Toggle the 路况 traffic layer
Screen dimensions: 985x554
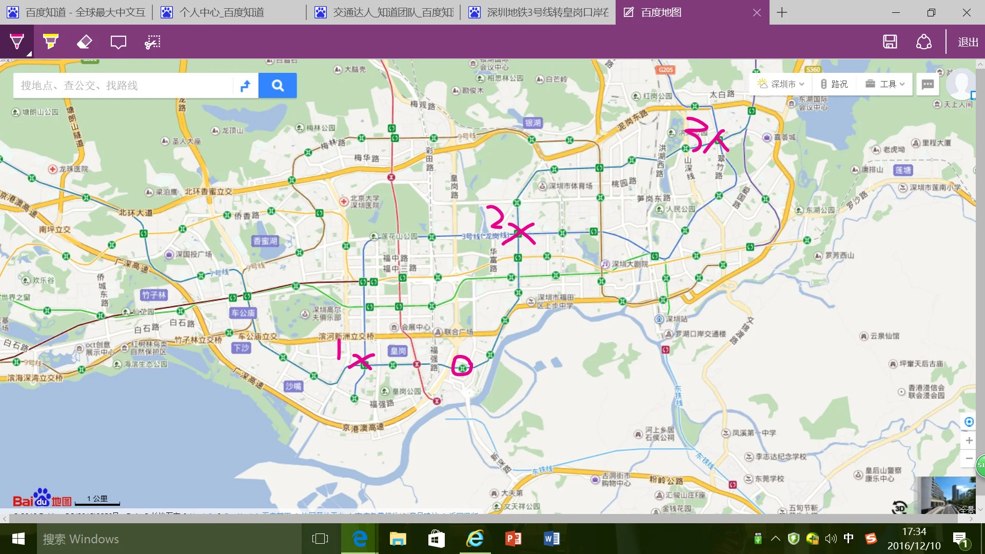(834, 84)
